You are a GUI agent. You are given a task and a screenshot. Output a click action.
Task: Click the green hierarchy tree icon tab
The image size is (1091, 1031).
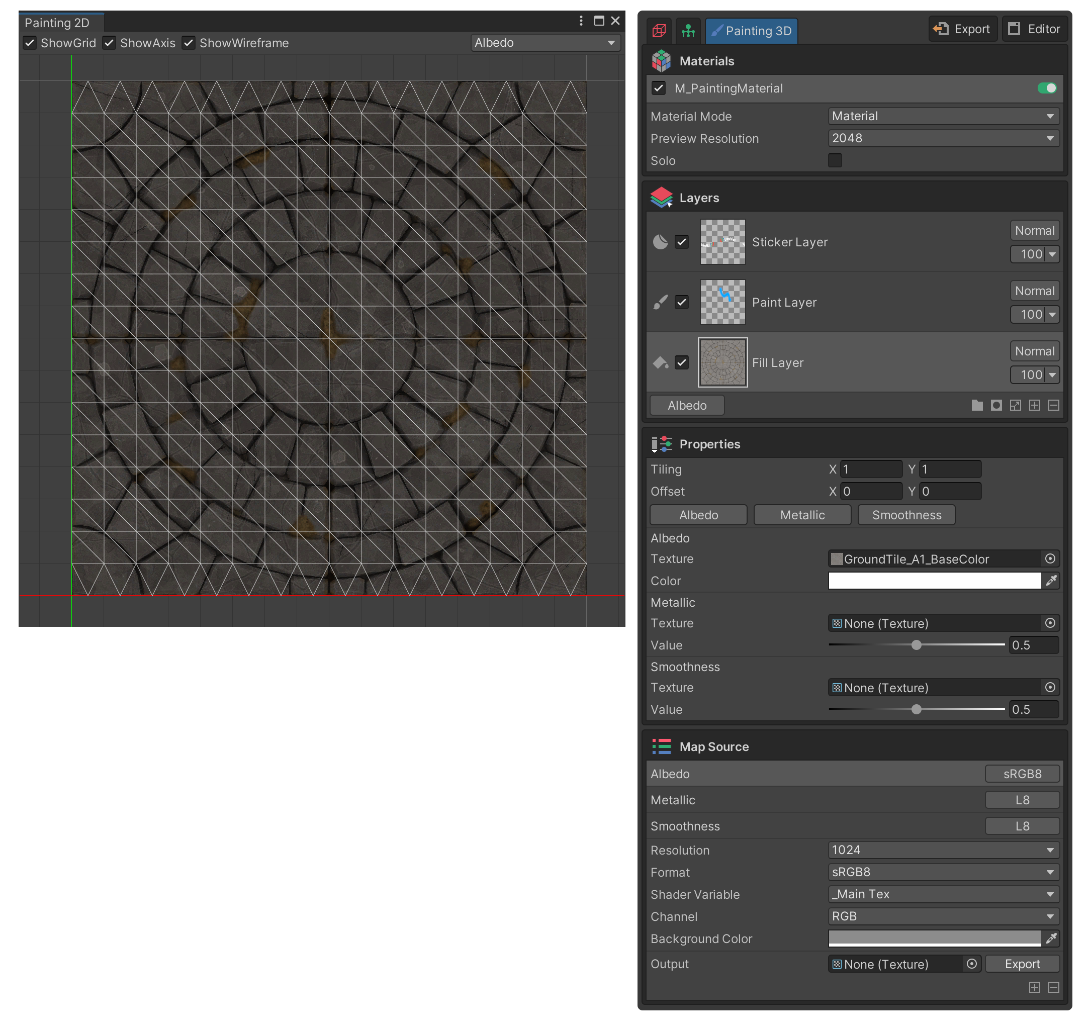(688, 30)
